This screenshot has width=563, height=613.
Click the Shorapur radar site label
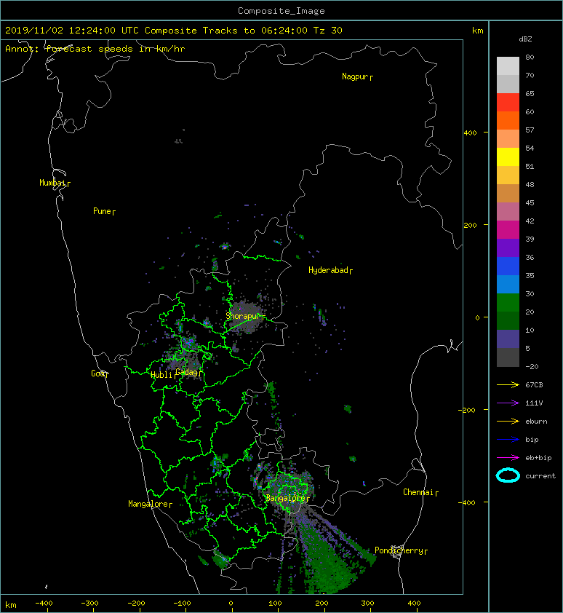[242, 316]
